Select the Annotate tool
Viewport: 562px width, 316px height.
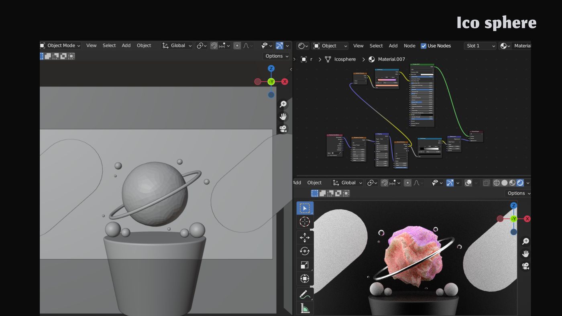(305, 294)
